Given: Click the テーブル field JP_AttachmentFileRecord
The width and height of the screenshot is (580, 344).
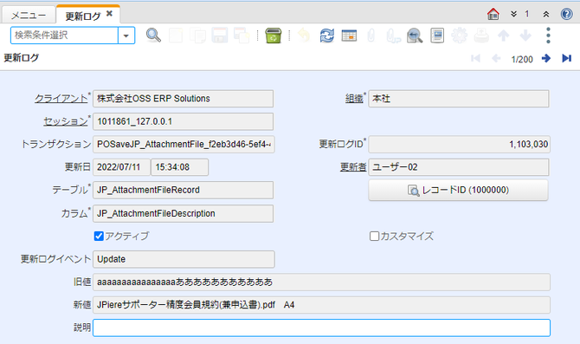Looking at the screenshot, I should pyautogui.click(x=184, y=190).
